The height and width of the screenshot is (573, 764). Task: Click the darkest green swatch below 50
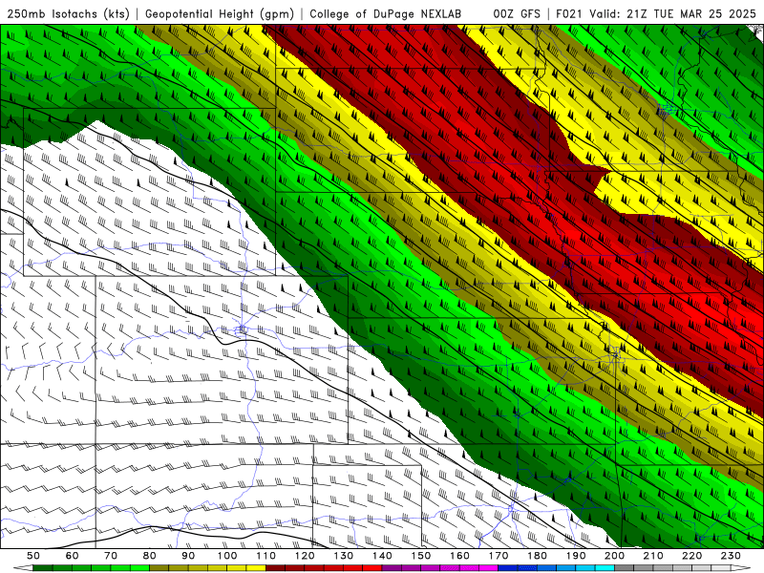43,568
